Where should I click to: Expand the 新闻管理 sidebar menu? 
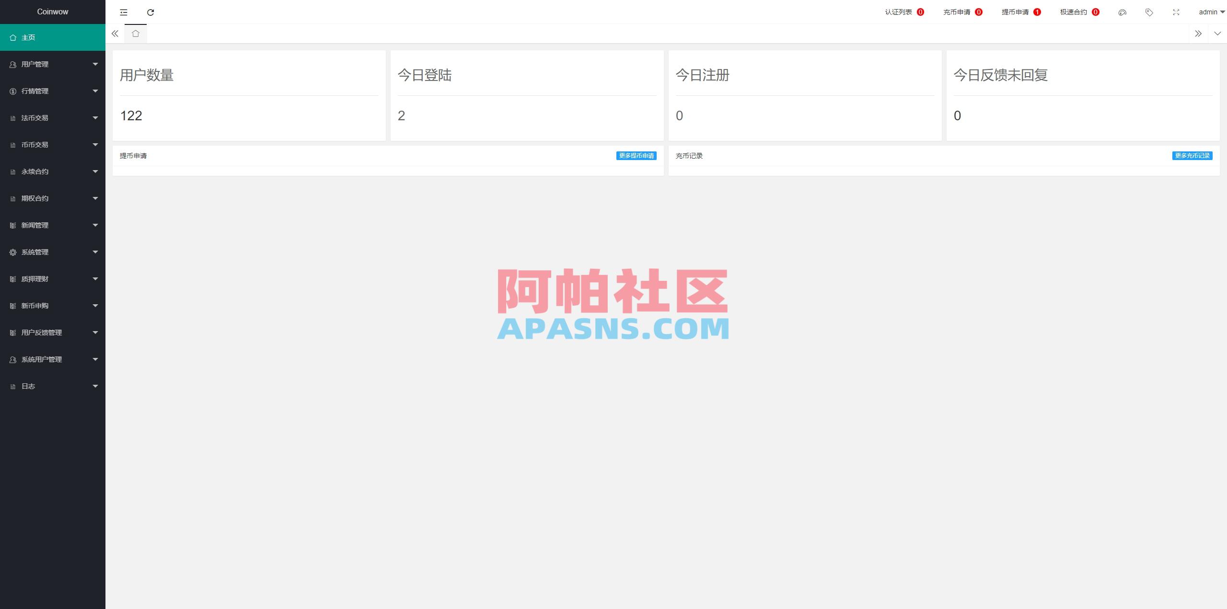[x=53, y=225]
